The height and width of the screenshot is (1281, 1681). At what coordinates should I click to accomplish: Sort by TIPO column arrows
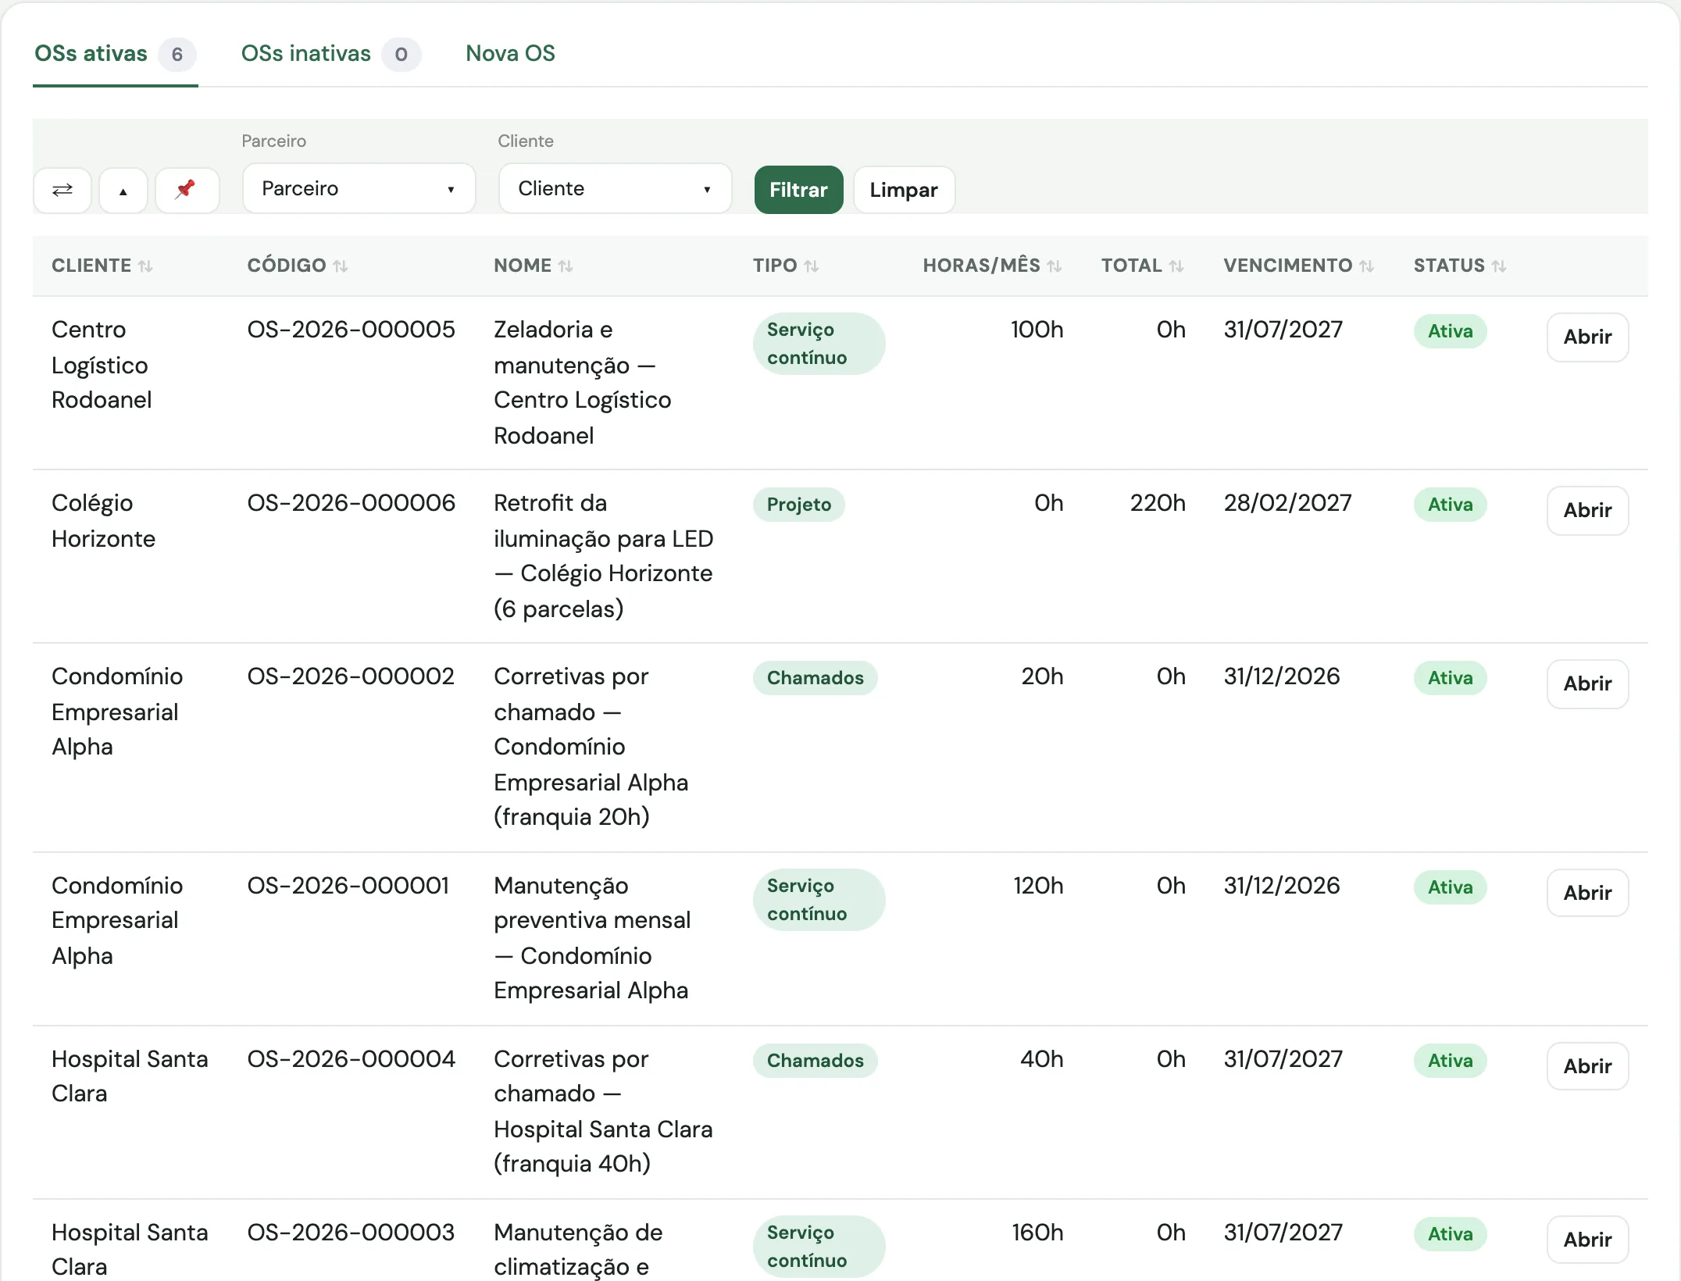812,266
